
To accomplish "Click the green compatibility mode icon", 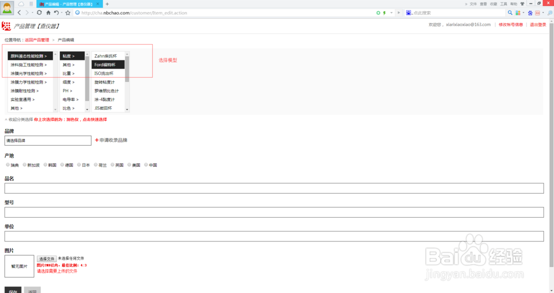I will point(378,13).
